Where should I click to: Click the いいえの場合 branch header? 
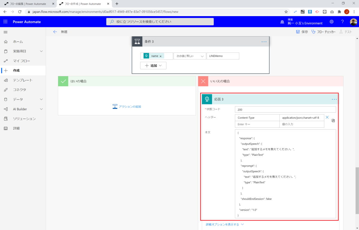coord(271,81)
